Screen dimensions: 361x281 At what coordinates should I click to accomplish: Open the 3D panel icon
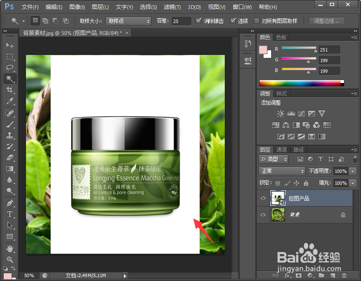248,60
